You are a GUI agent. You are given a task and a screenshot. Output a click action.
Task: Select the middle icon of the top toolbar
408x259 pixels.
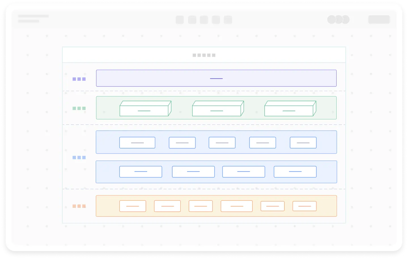click(x=204, y=20)
